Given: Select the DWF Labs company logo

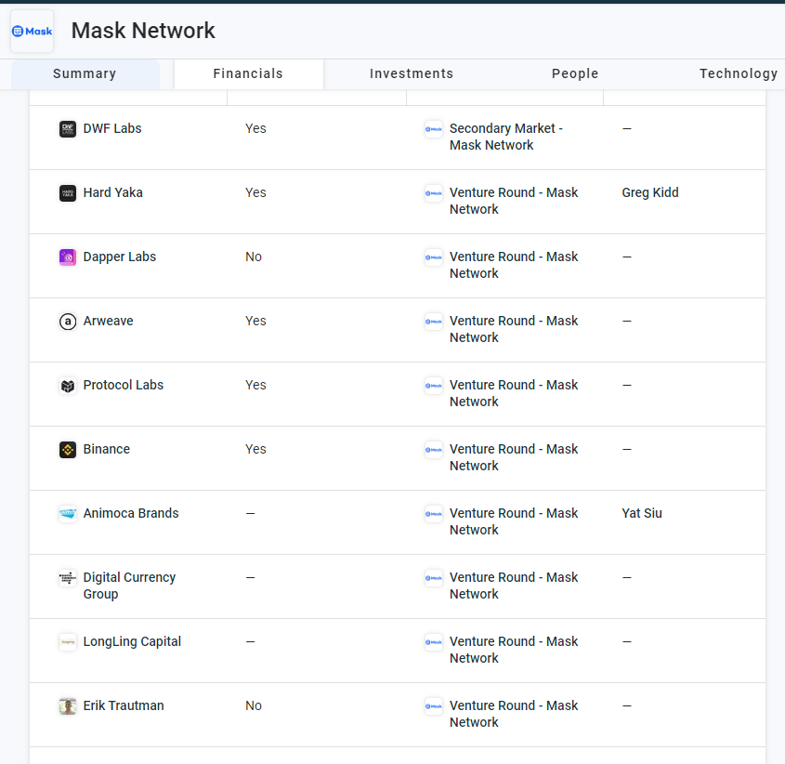Looking at the screenshot, I should [x=67, y=128].
